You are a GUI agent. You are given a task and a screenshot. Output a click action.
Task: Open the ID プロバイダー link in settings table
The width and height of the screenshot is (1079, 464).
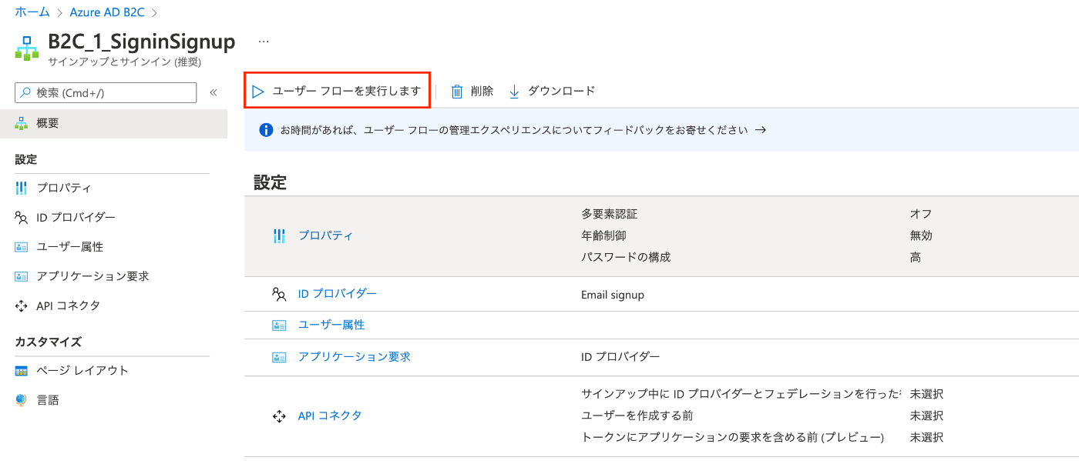click(338, 294)
